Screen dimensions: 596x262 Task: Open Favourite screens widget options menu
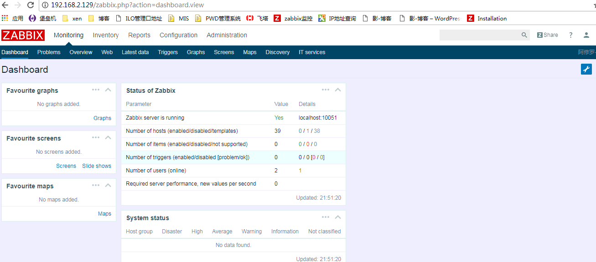point(96,137)
